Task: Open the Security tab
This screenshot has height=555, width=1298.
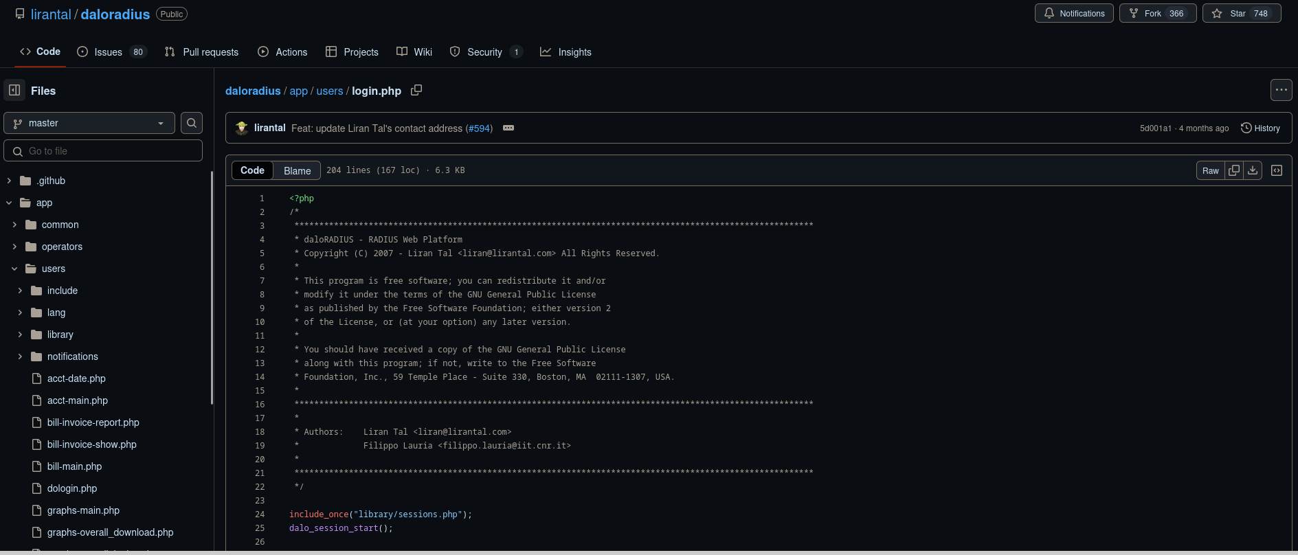Action: (486, 52)
